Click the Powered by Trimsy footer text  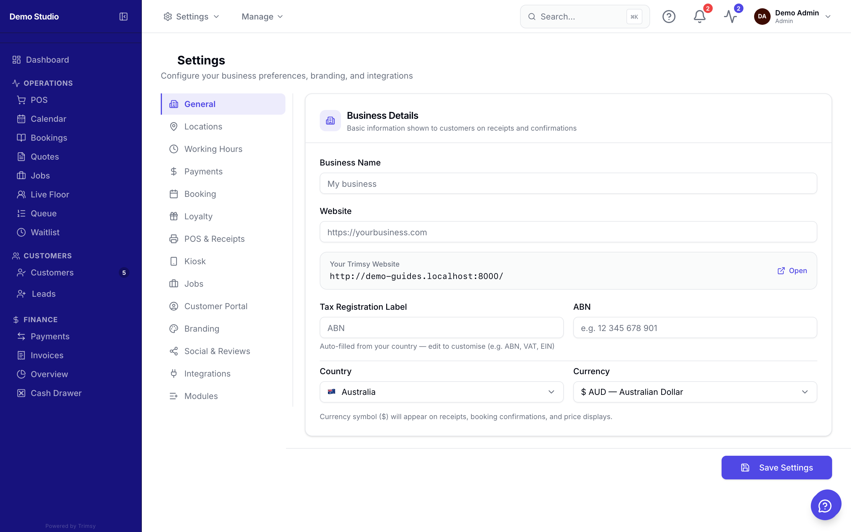(x=70, y=526)
